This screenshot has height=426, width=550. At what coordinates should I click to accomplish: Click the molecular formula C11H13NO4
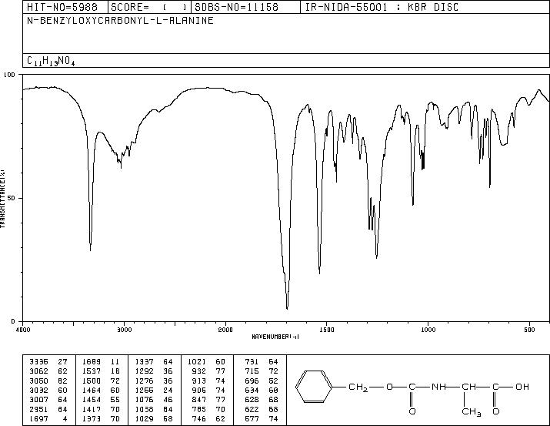tap(51, 61)
